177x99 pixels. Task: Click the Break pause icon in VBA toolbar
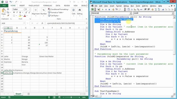tap(106, 10)
